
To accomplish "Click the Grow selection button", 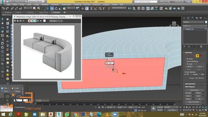I will pyautogui.click(x=200, y=67).
